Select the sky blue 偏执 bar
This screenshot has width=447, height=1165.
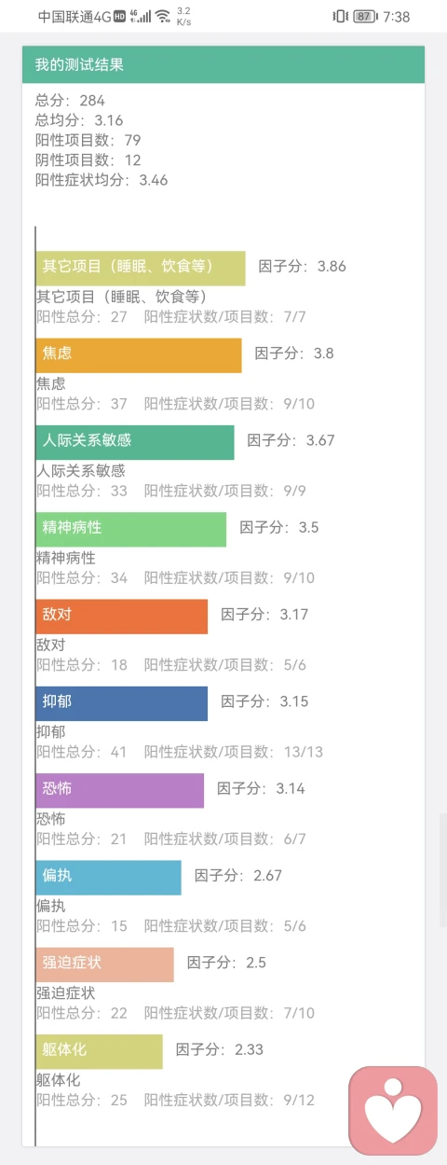click(109, 878)
